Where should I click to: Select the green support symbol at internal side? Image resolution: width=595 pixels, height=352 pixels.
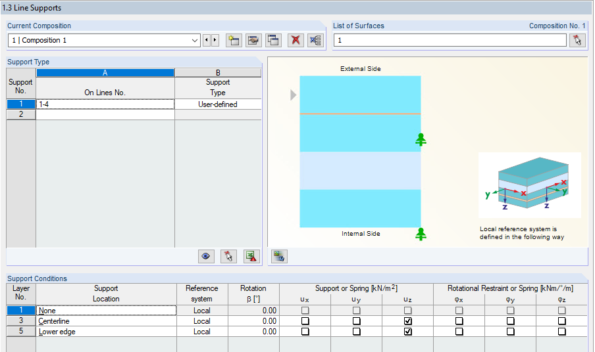(421, 234)
